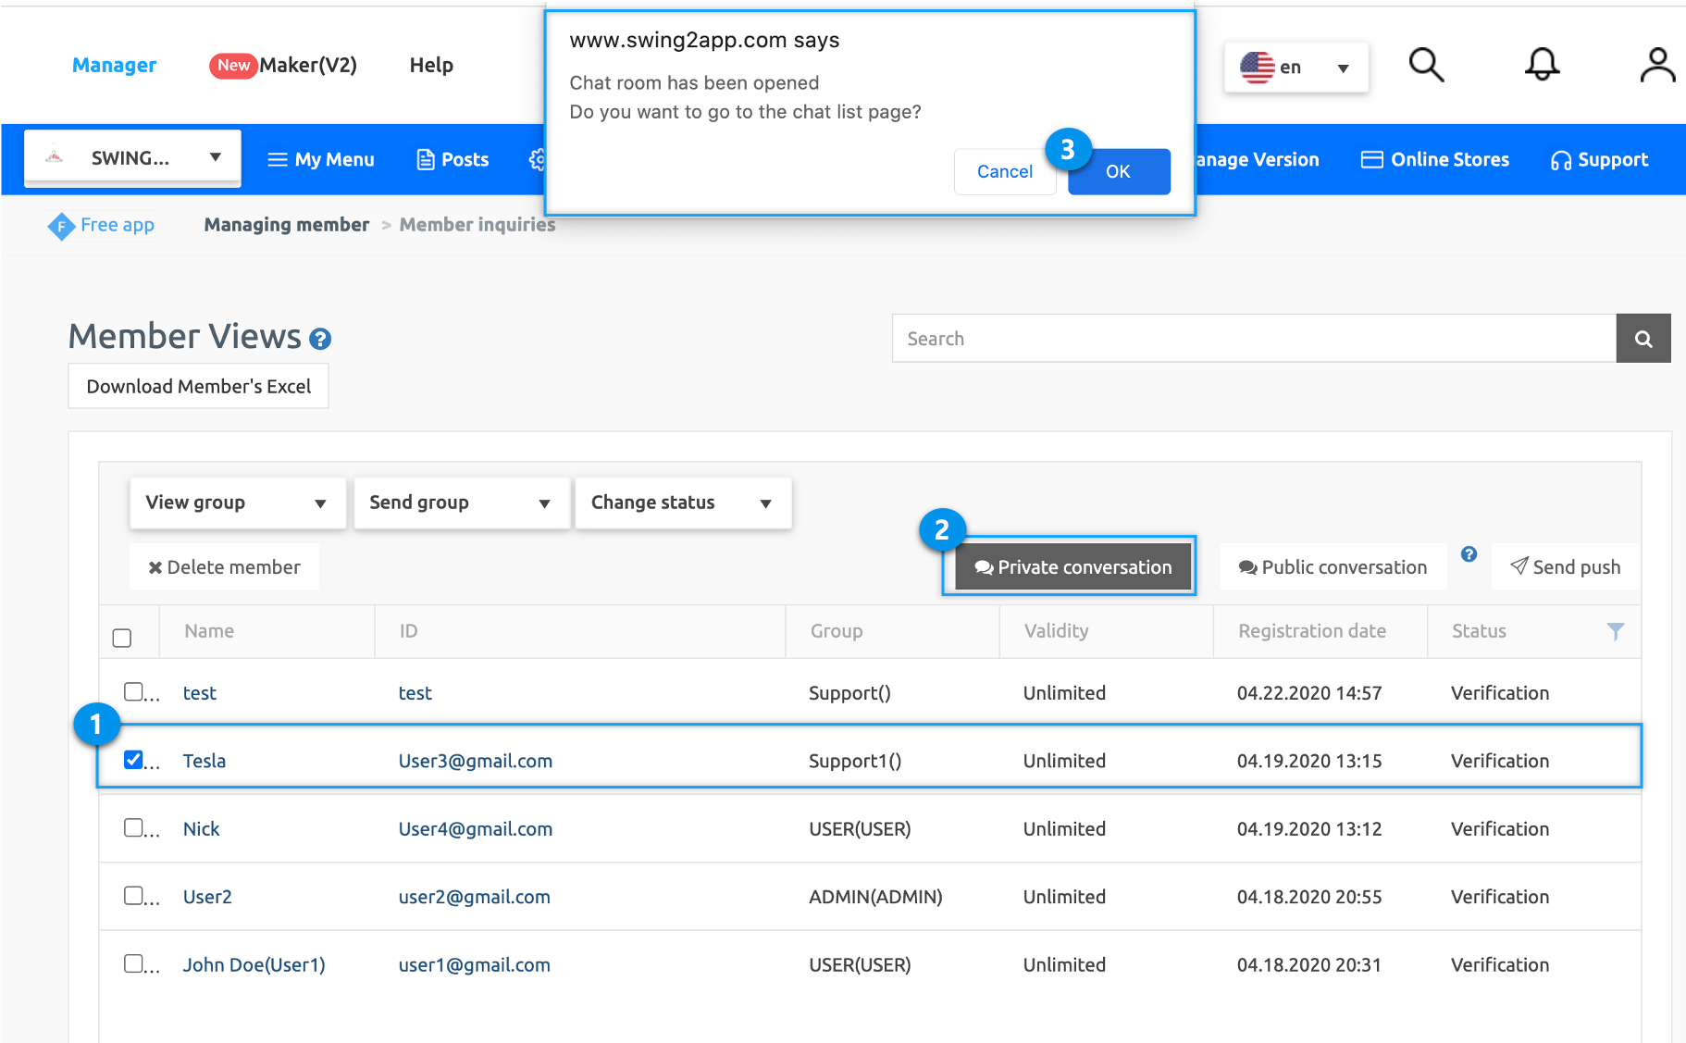Click the Status column filter icon
The height and width of the screenshot is (1043, 1686).
(1615, 631)
